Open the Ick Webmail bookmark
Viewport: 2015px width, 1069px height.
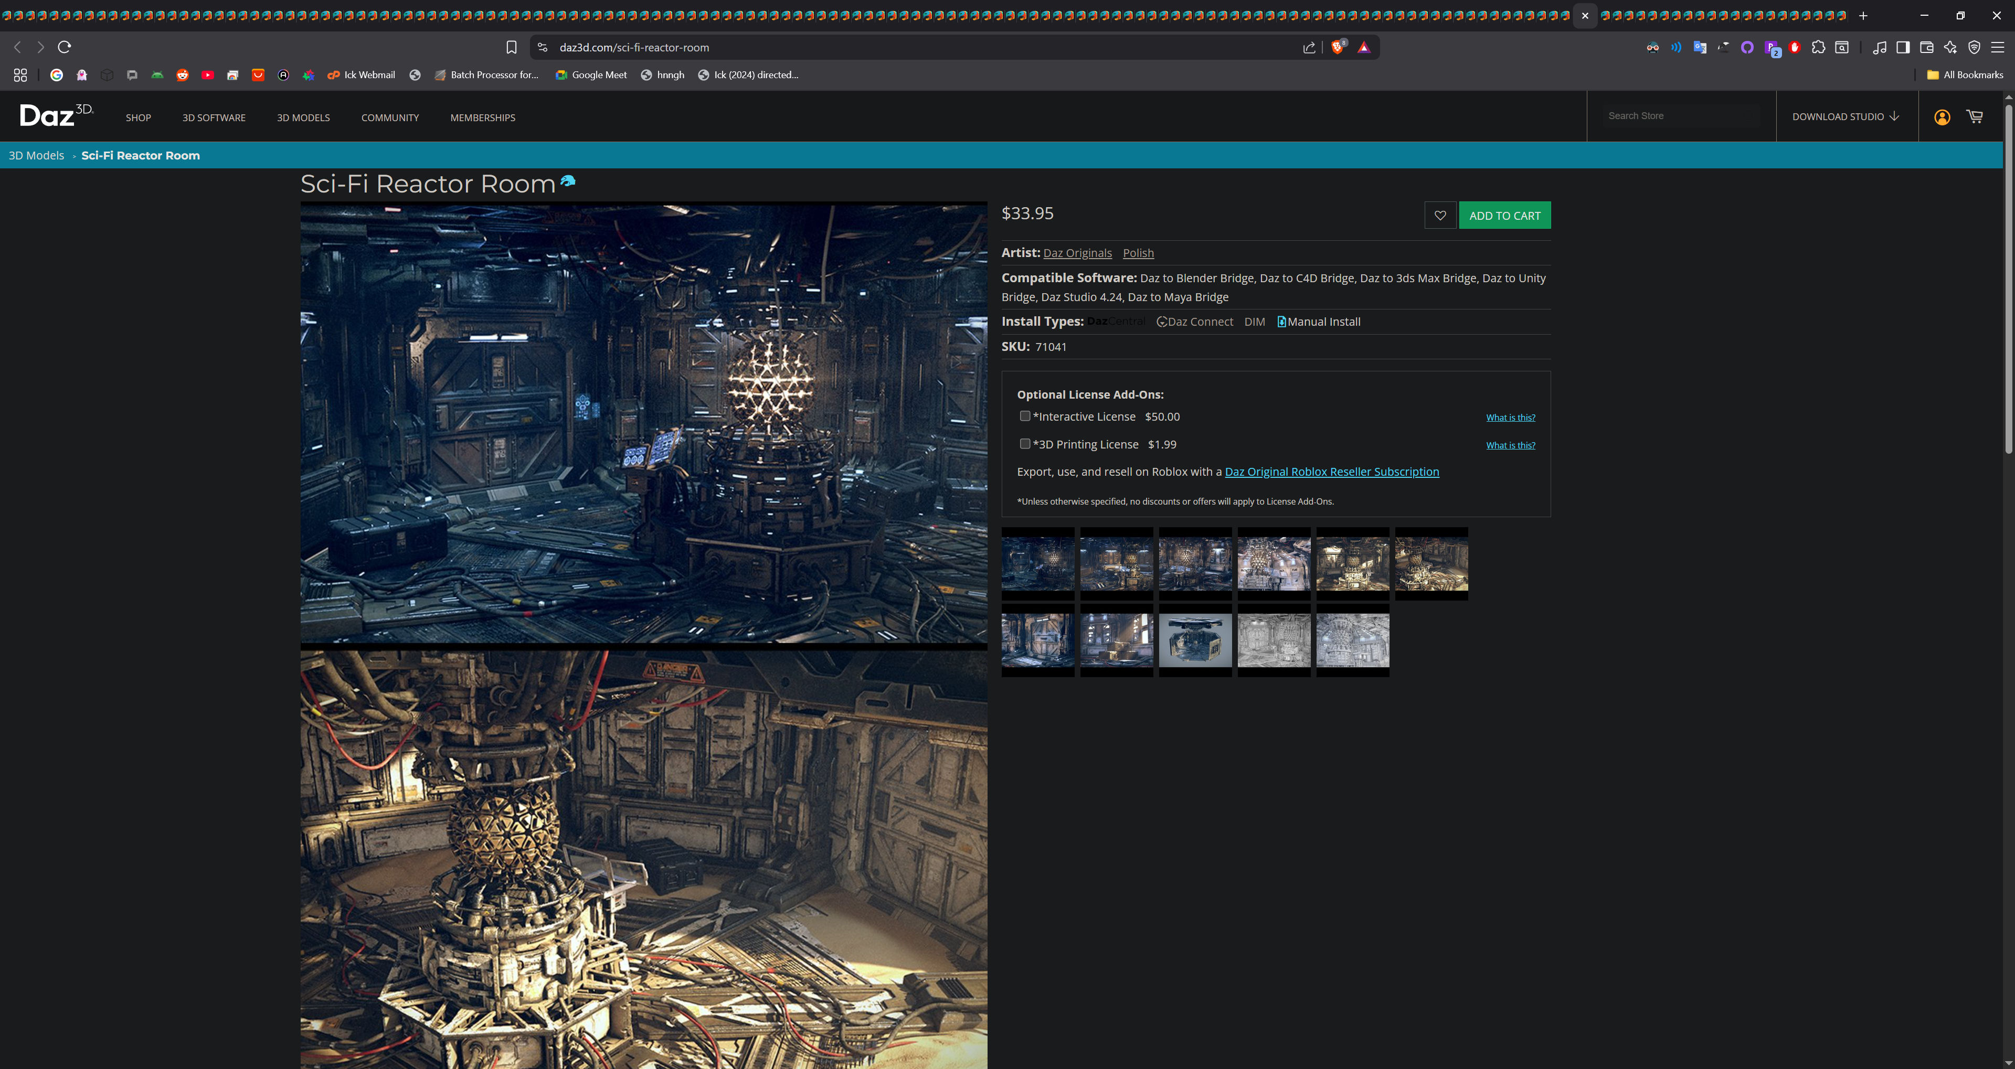coord(362,75)
